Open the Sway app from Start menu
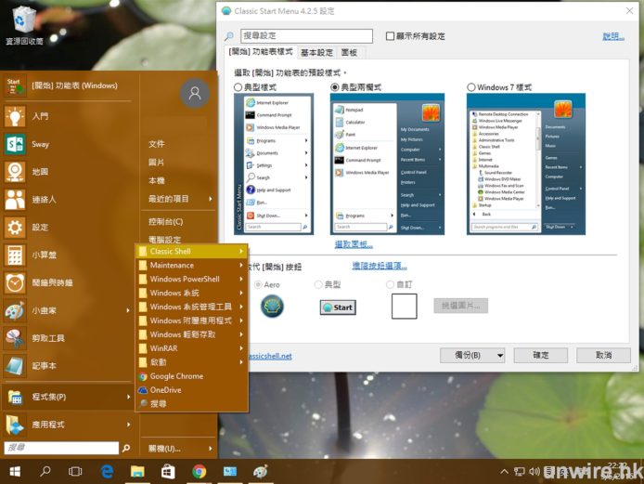 [42, 145]
